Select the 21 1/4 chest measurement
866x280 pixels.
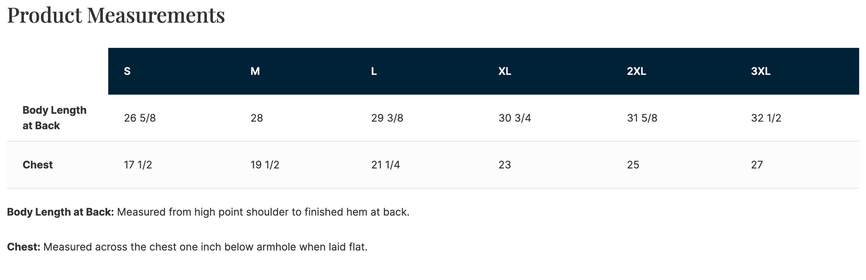point(385,165)
